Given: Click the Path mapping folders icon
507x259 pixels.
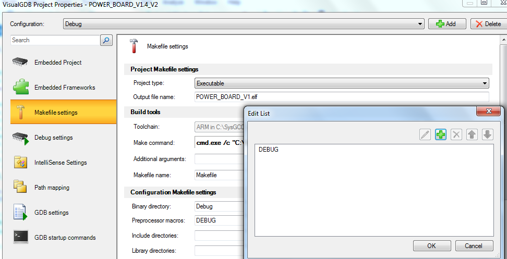Looking at the screenshot, I should coord(20,187).
